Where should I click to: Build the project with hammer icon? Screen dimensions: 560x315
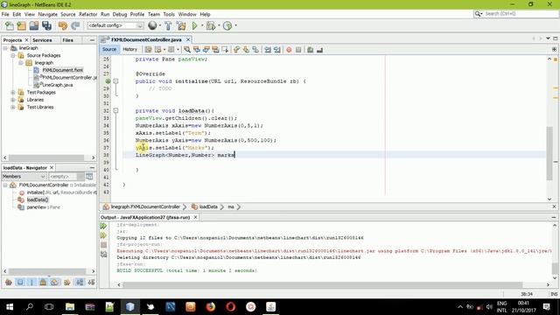(168, 25)
